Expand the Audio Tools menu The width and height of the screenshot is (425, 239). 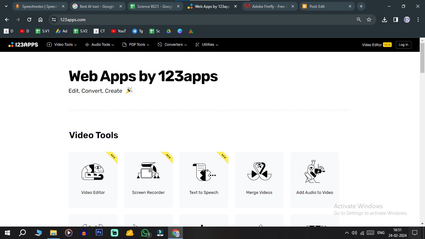(100, 45)
